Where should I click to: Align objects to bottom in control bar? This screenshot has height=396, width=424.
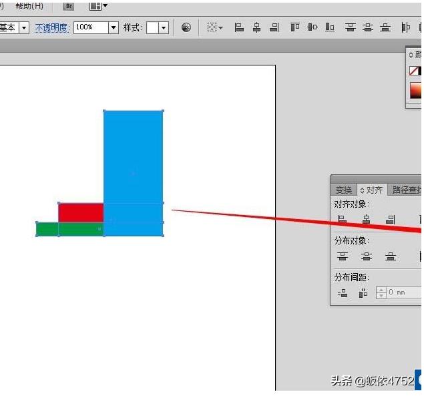point(330,27)
